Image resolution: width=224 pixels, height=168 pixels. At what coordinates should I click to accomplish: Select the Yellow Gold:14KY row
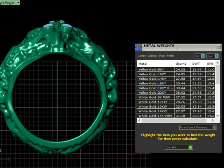[176, 79]
